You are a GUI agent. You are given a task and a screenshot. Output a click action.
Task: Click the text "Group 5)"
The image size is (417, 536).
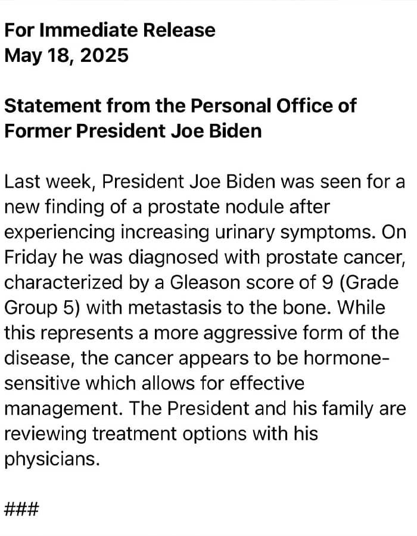(x=42, y=308)
